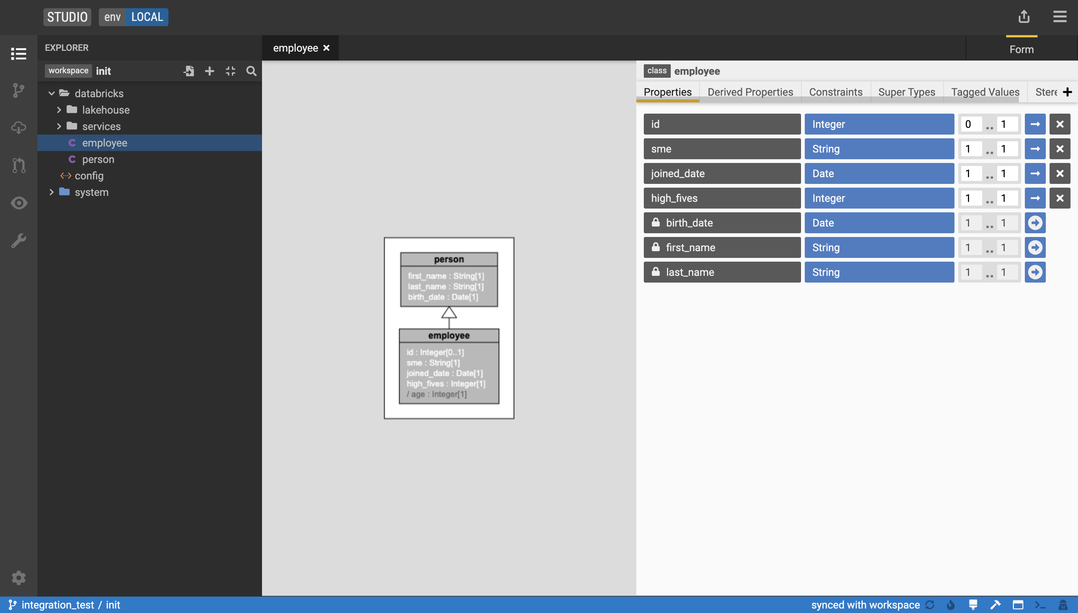Image resolution: width=1078 pixels, height=613 pixels.
Task: Open the source control branch icon in sidebar
Action: pos(18,90)
